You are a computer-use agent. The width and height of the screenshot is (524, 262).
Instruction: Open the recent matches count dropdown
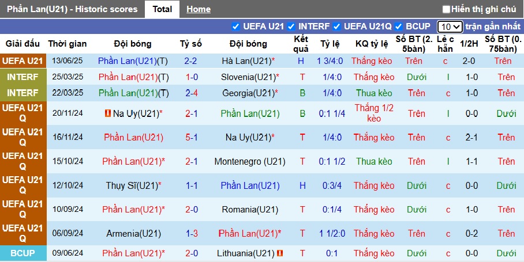450,26
